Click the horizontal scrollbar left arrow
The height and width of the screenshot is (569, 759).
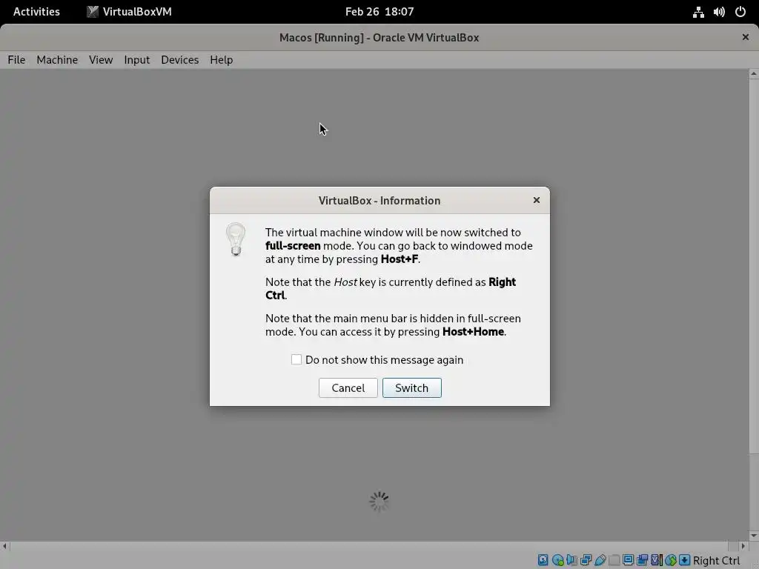[x=5, y=546]
